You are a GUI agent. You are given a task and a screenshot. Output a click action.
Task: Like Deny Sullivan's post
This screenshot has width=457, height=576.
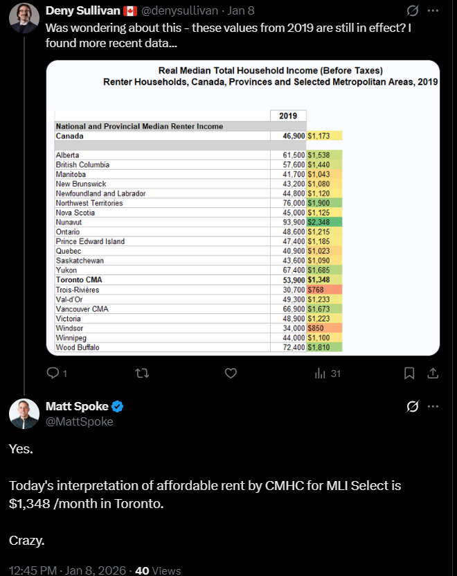[231, 373]
